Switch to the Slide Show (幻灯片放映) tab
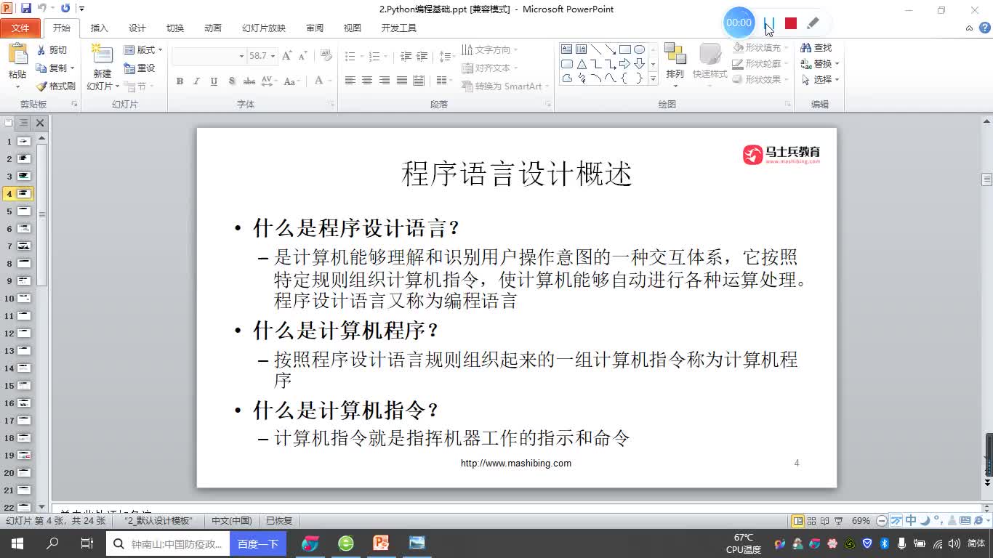 tap(264, 28)
